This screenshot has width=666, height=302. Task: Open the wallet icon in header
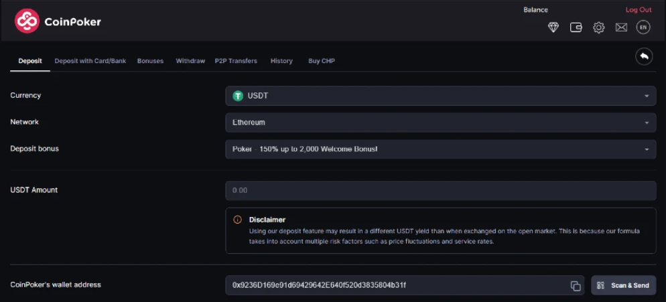click(576, 27)
